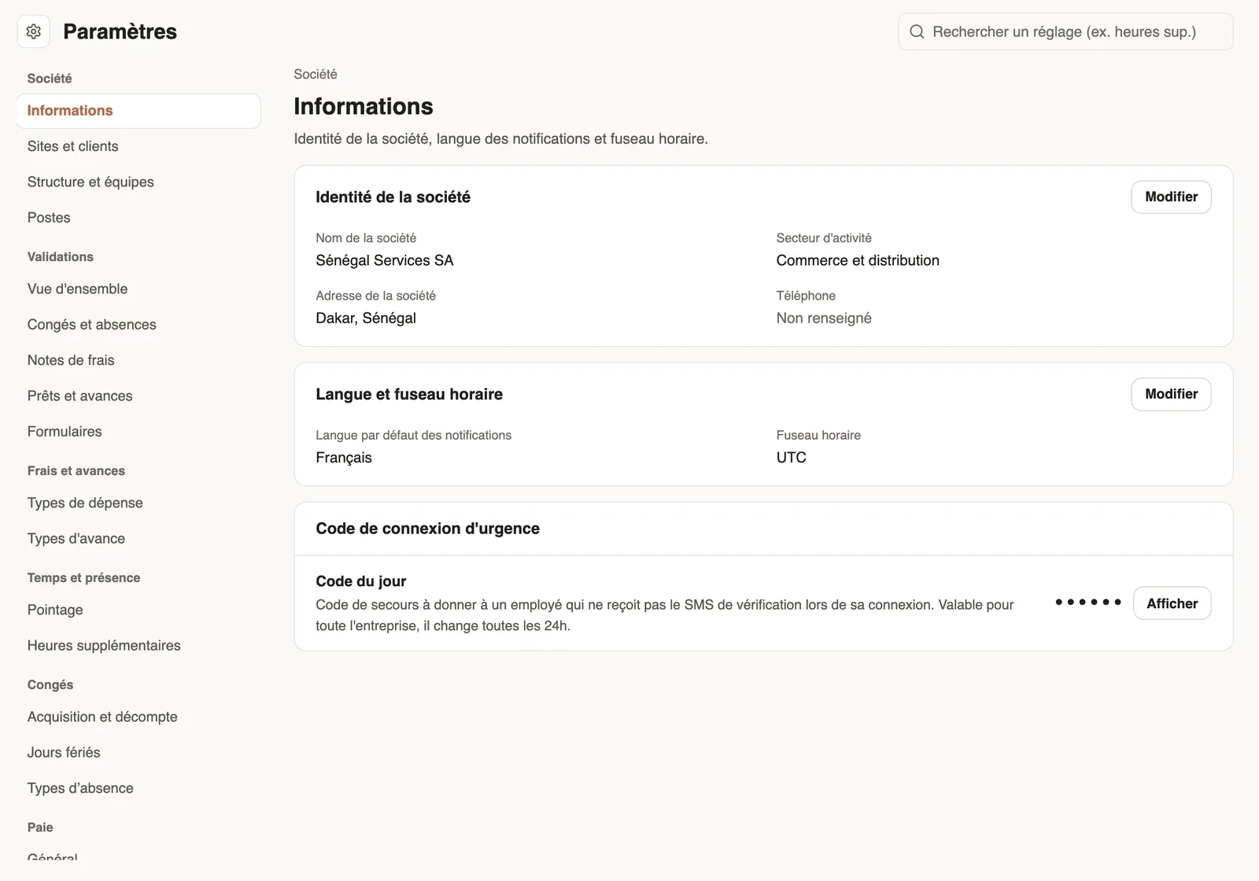Click the Paramètres page title
Viewport: 1259px width, 881px height.
click(x=120, y=31)
